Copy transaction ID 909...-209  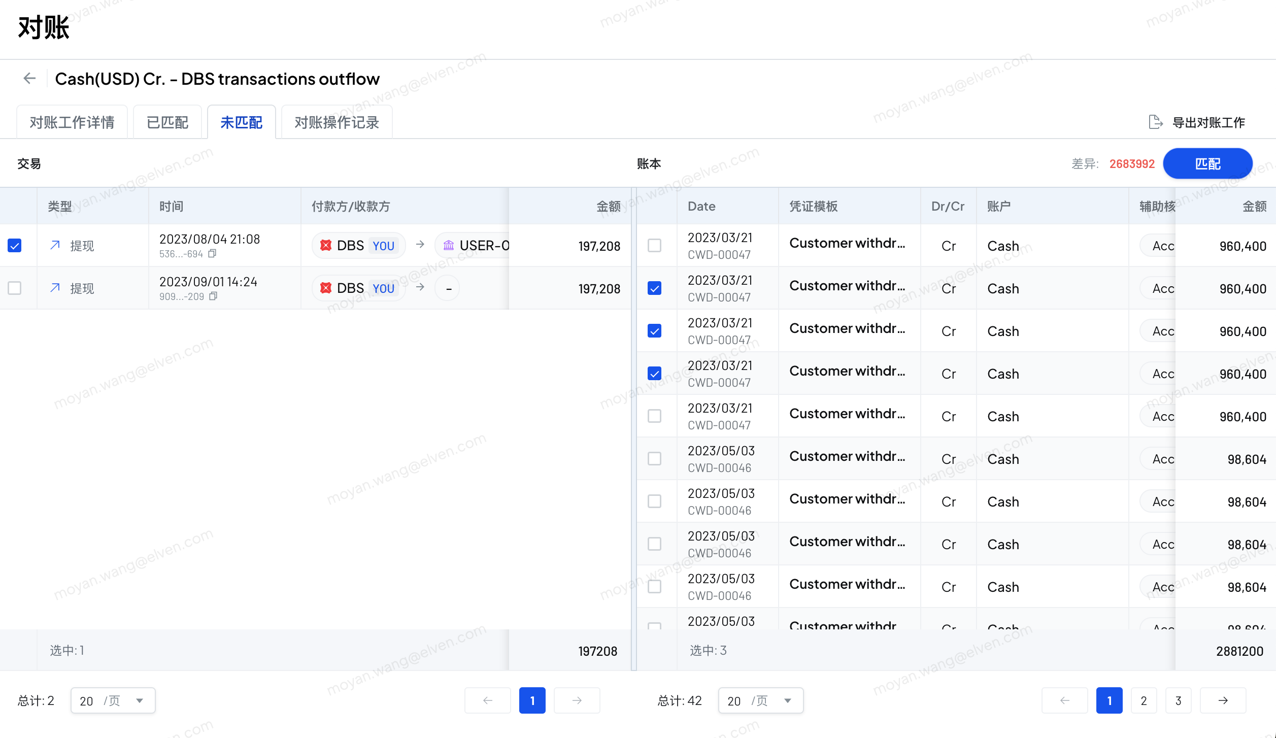click(x=213, y=296)
